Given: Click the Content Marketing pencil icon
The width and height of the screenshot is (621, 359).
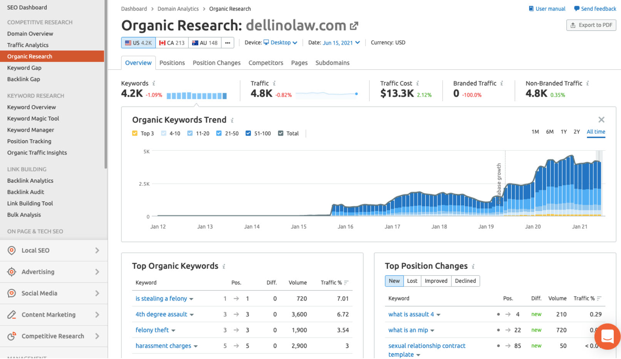Looking at the screenshot, I should tap(12, 315).
